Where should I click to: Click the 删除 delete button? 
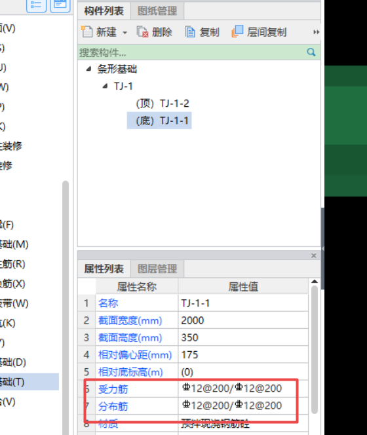(x=155, y=32)
